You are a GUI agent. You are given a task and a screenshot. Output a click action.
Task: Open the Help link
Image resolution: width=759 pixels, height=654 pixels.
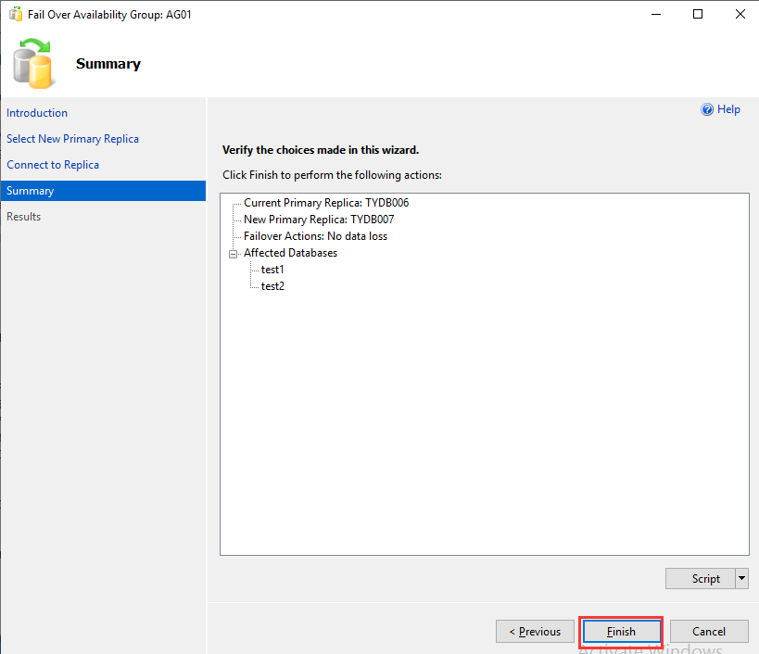tap(728, 109)
